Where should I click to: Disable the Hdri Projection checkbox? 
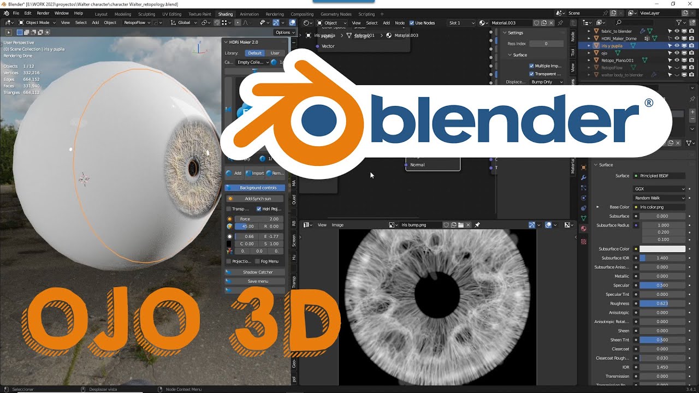[259, 209]
